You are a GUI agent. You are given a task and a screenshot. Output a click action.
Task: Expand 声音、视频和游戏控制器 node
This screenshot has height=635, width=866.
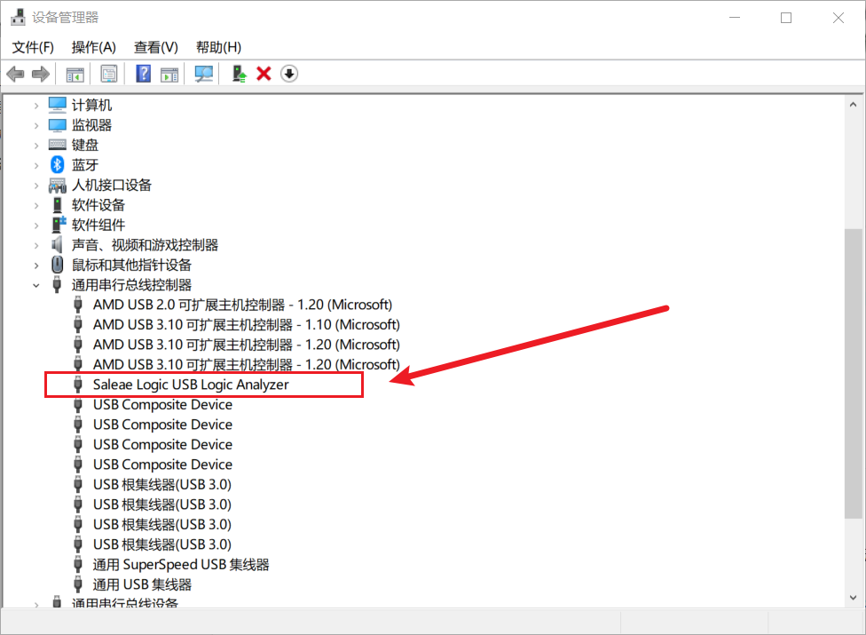point(36,245)
